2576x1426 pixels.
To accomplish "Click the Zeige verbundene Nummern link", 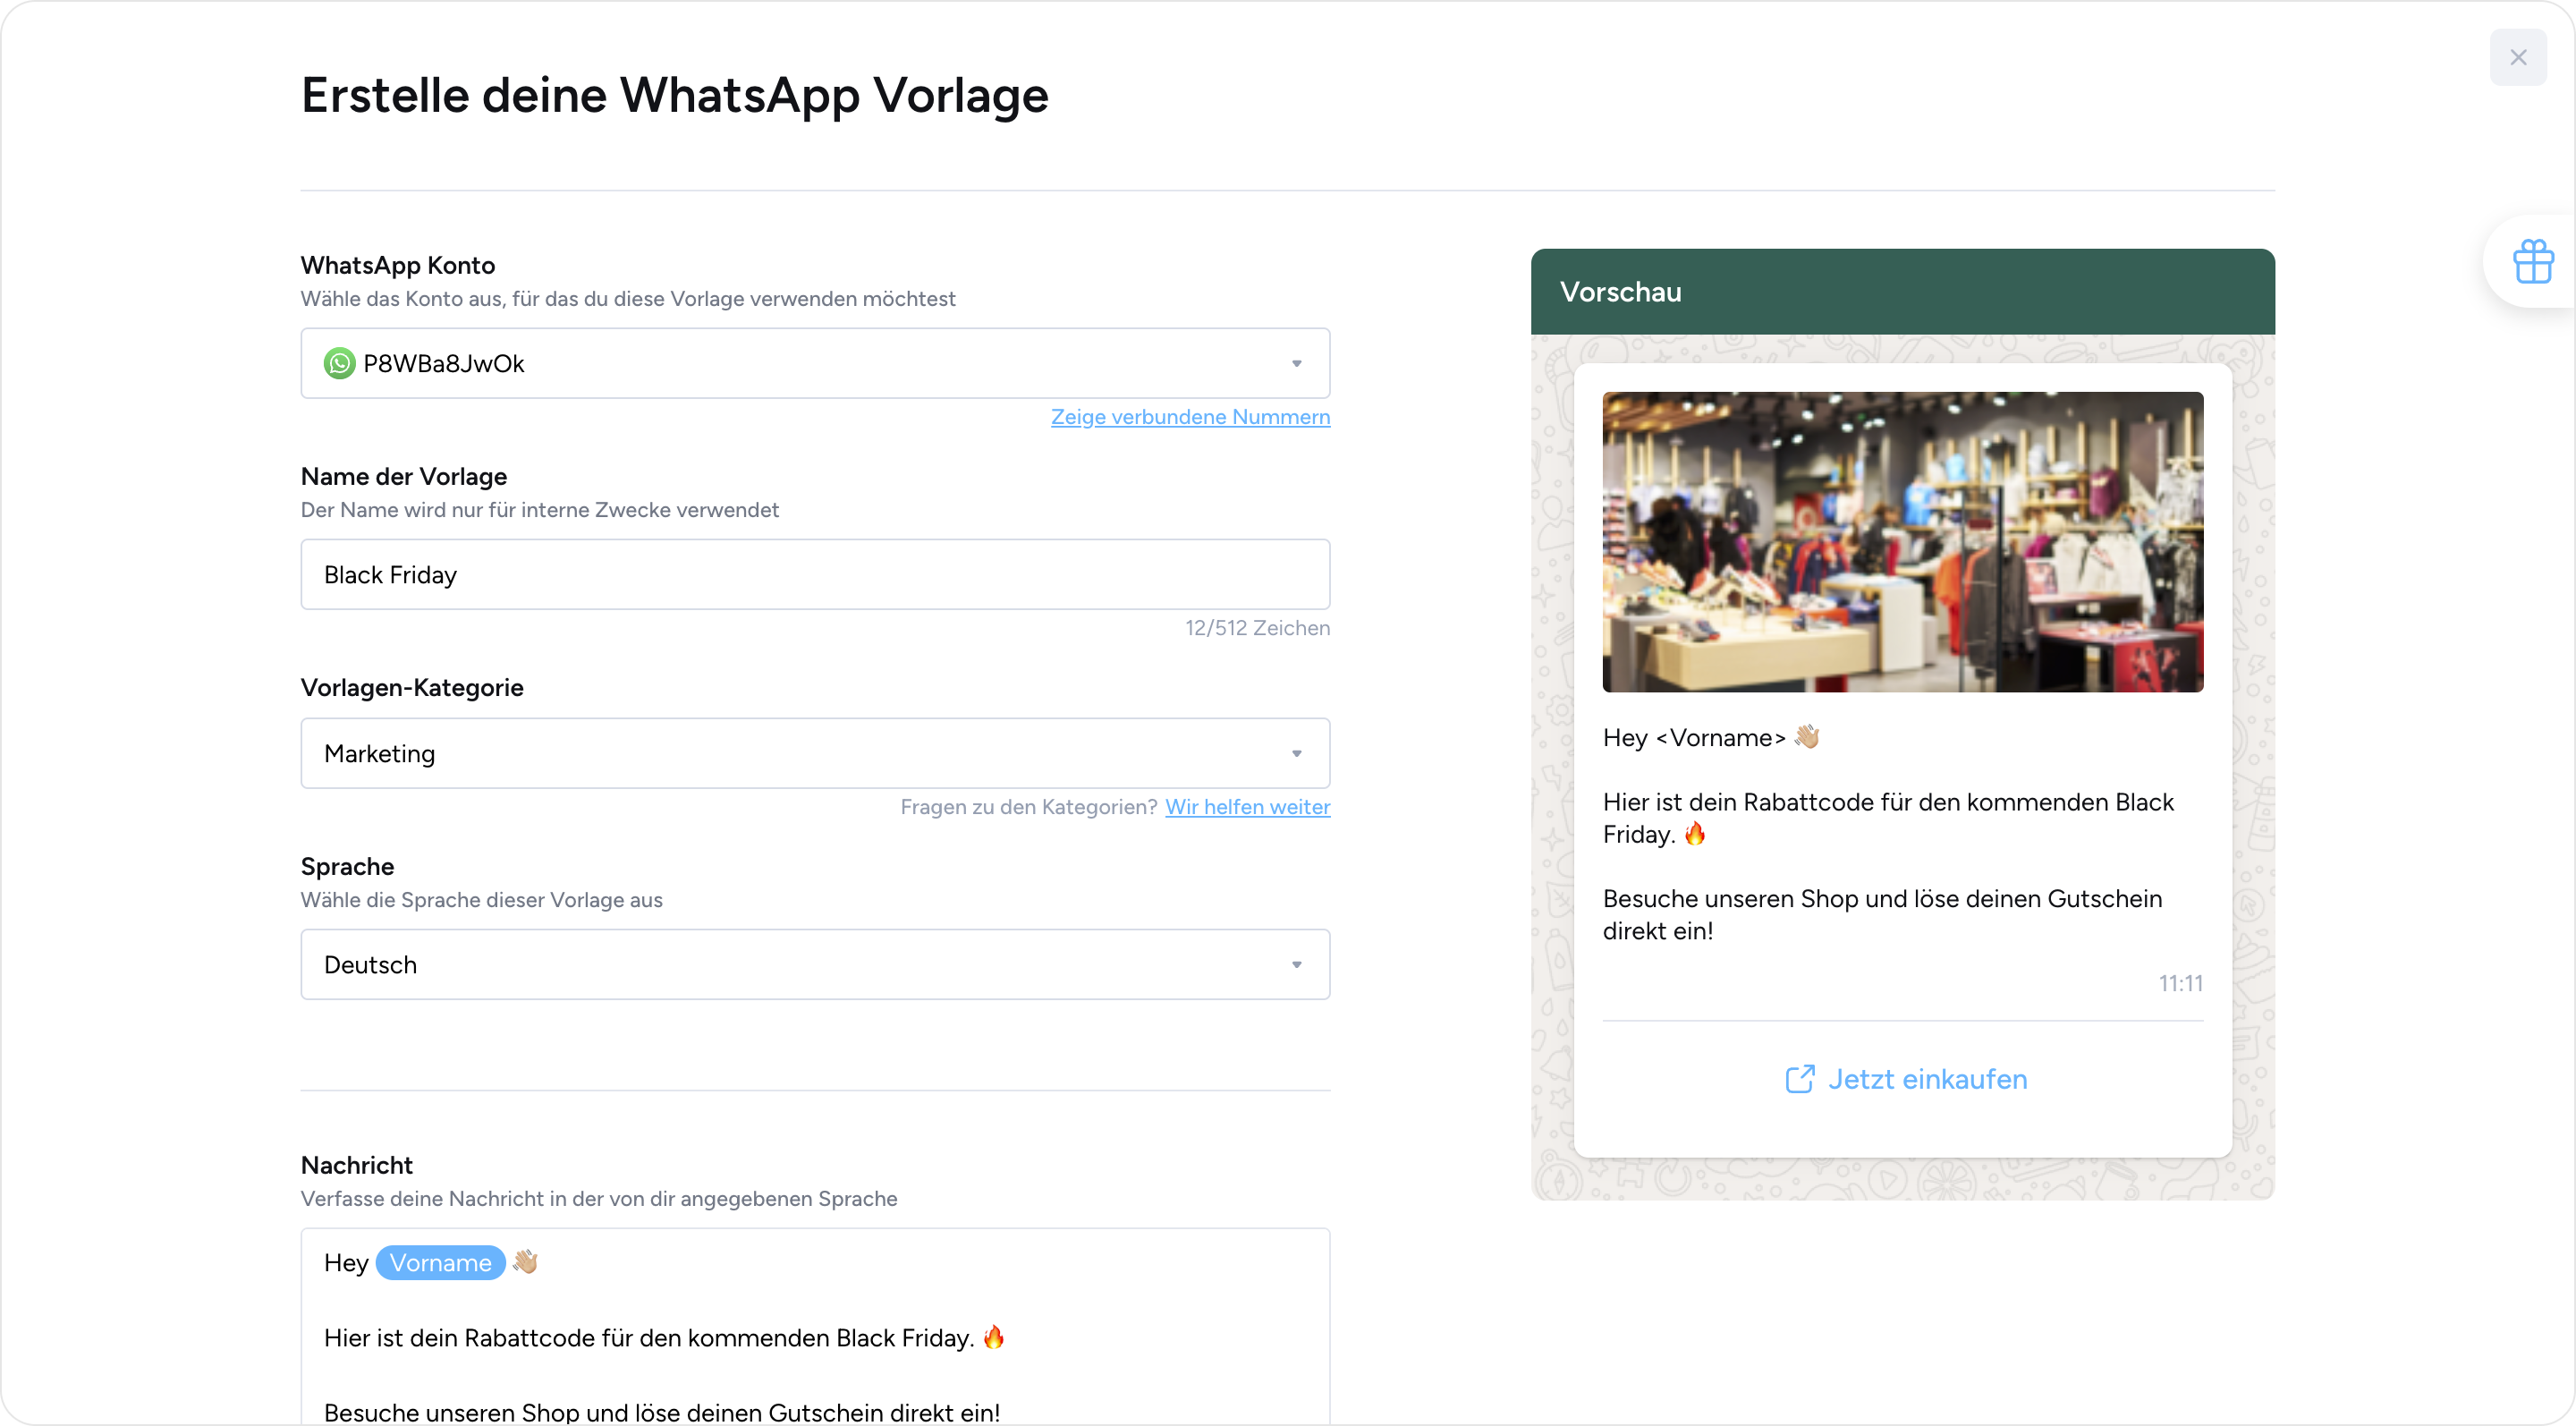I will [x=1190, y=417].
